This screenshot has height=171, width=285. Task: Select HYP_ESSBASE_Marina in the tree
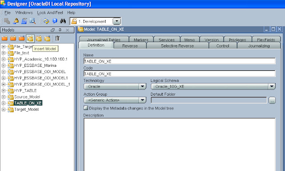(x=35, y=66)
